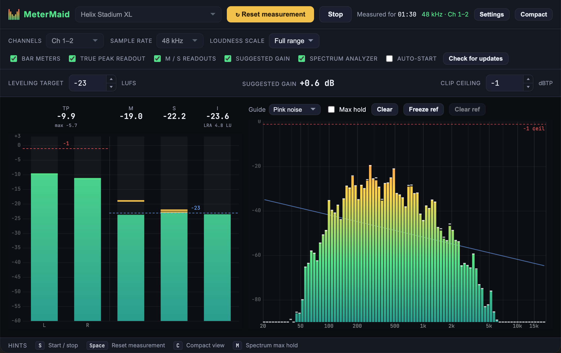
Task: Click the left channel L meter bar
Action: click(x=44, y=247)
